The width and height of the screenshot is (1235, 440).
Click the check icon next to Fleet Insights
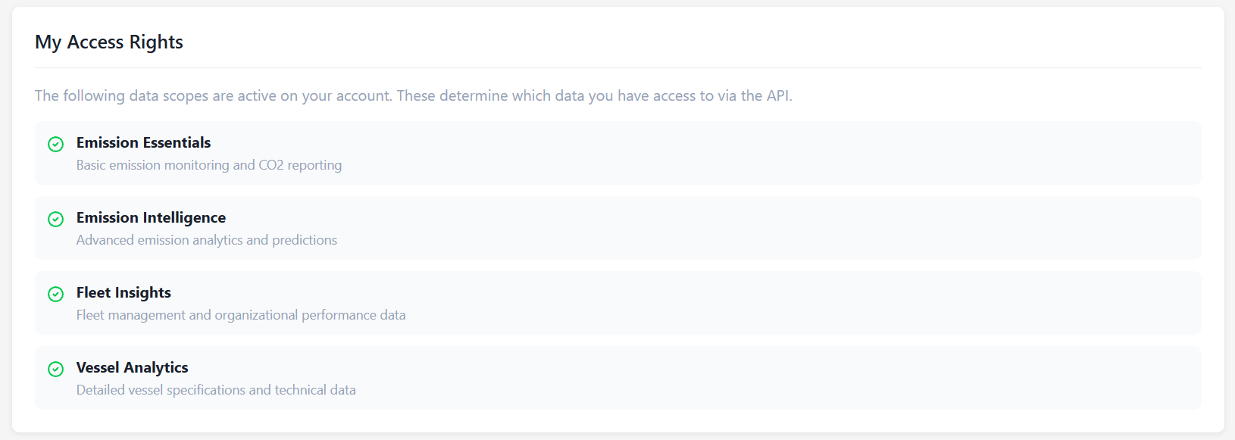coord(55,294)
